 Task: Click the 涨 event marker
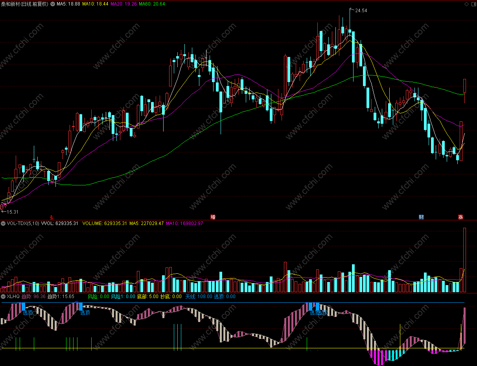click(460, 217)
